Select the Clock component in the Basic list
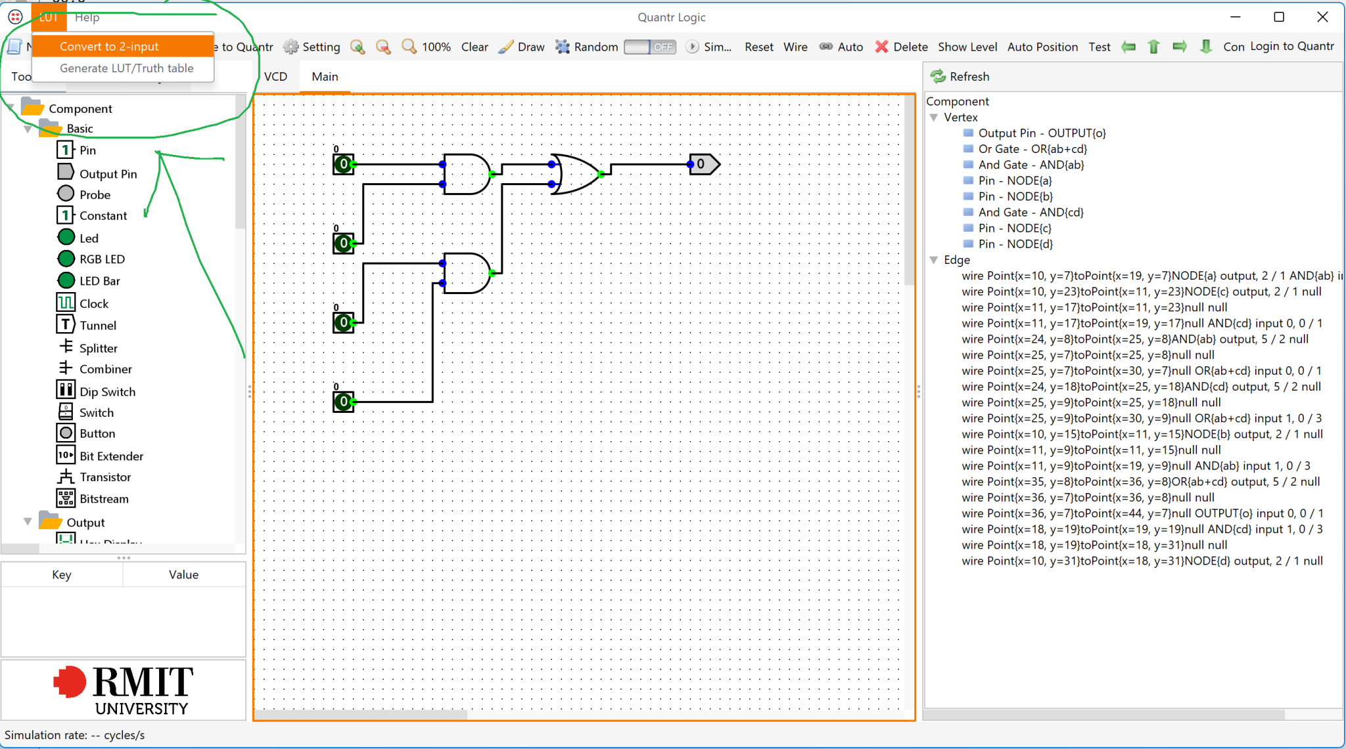 tap(93, 303)
